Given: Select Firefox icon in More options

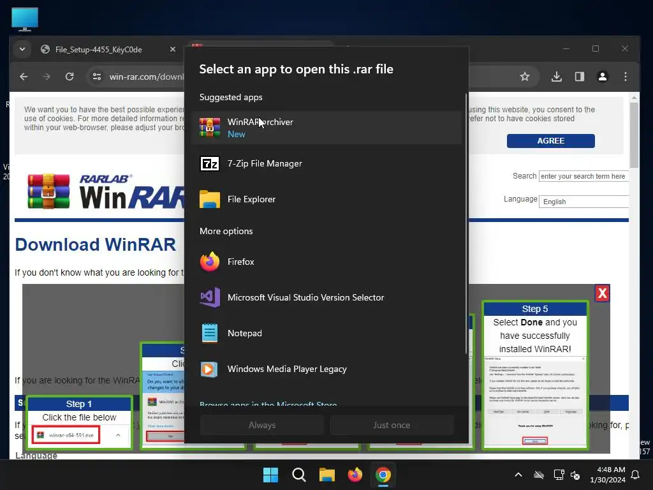Looking at the screenshot, I should pos(209,262).
